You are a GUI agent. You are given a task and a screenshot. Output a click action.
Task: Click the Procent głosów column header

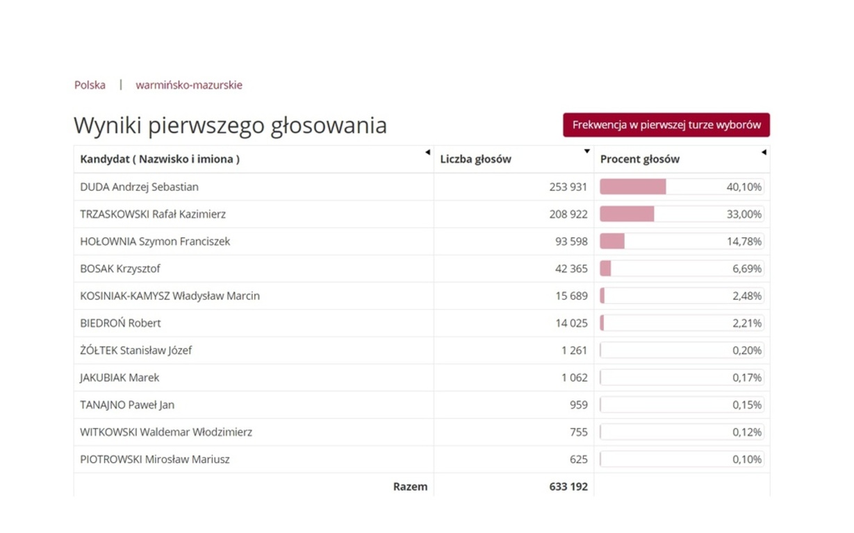pos(639,159)
